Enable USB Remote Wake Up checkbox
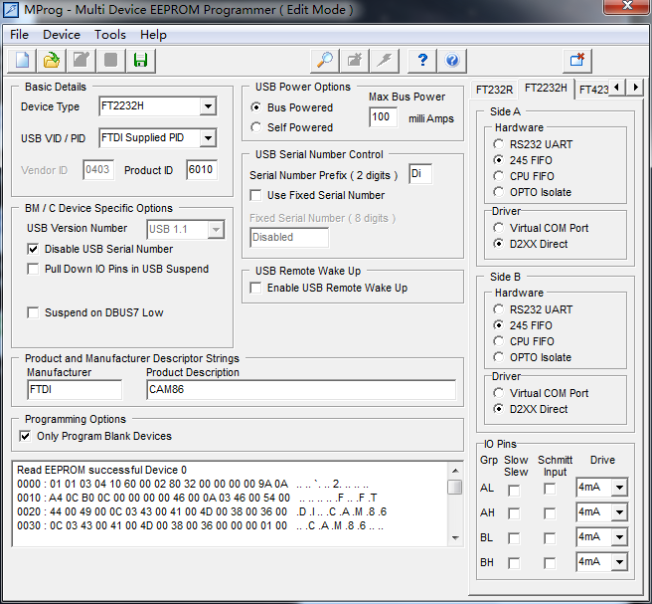The width and height of the screenshot is (652, 604). pos(256,289)
